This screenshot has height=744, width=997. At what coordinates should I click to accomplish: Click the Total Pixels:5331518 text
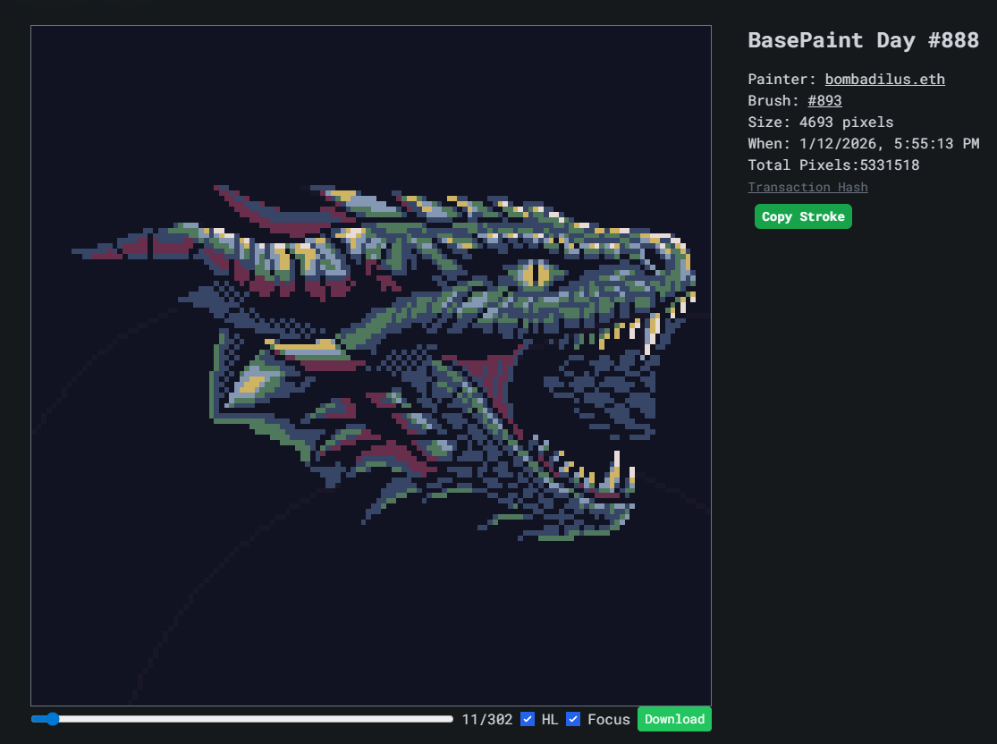coord(833,165)
